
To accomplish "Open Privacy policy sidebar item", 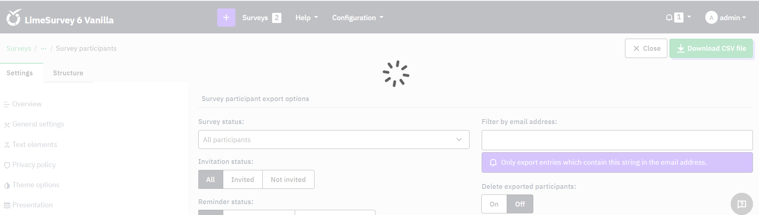I will [x=34, y=165].
